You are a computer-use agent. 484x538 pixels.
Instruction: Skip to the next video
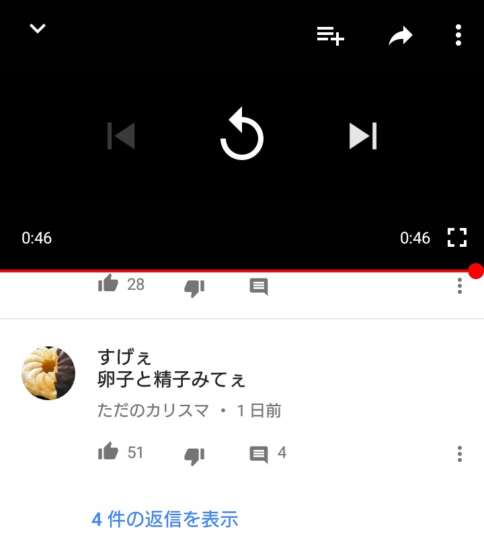point(363,136)
